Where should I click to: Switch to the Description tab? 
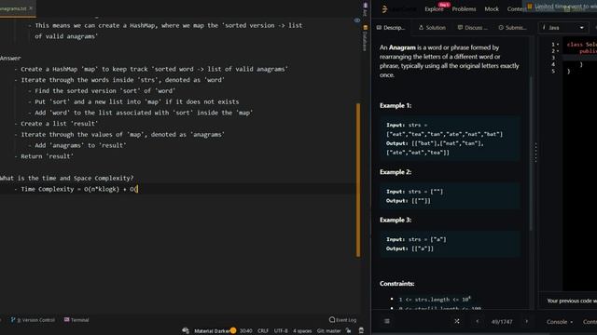click(x=391, y=27)
